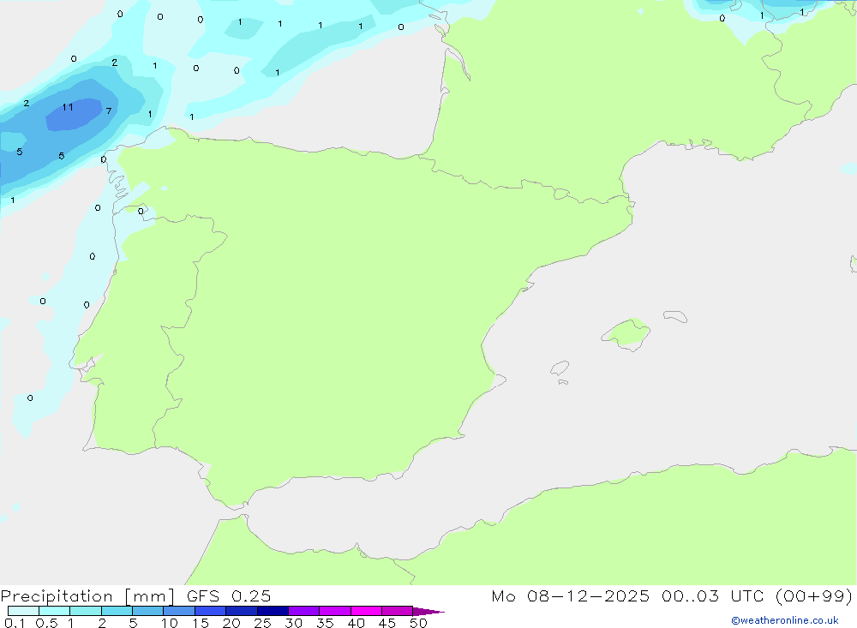857x628 pixels.
Task: Click the 45–50 mm legend color swatch
Action: pyautogui.click(x=398, y=611)
